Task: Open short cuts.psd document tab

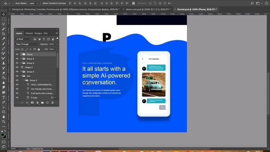Action: [x=148, y=9]
